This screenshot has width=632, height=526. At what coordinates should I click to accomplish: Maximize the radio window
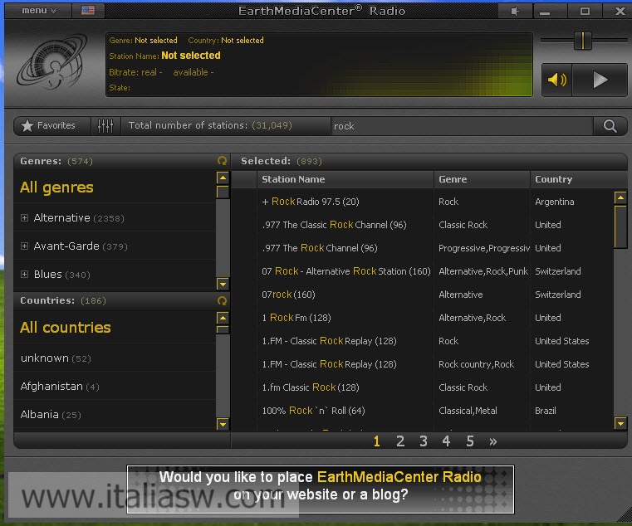(x=585, y=11)
